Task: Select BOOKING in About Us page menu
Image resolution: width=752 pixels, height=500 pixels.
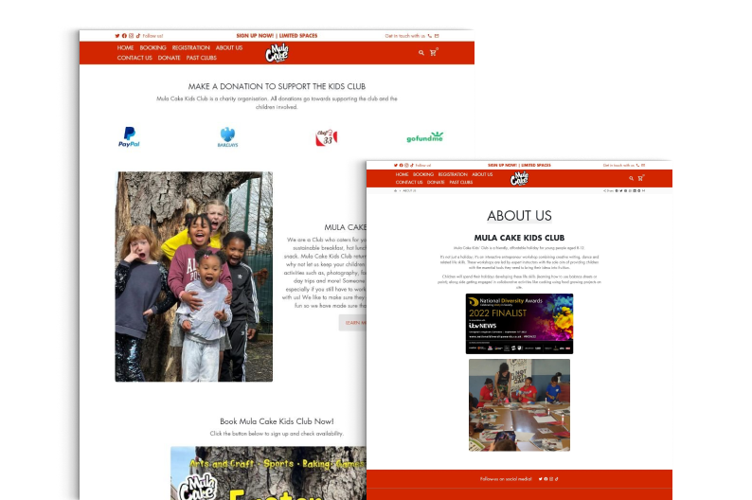Action: 423,174
